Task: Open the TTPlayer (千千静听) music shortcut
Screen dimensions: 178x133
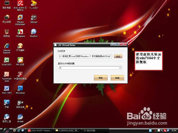Action: point(20,47)
